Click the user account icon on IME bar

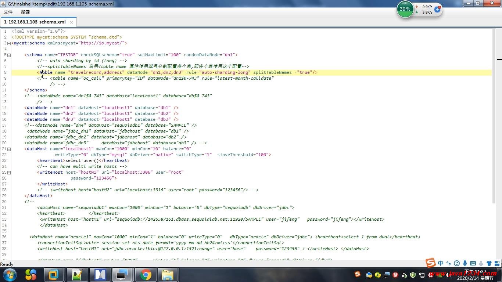click(481, 263)
